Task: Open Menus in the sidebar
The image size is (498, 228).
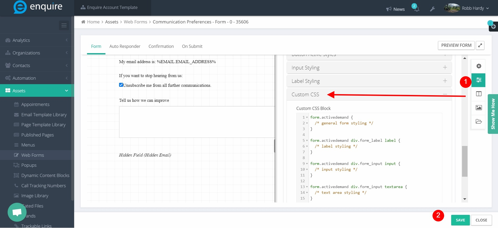Action: coord(28,145)
